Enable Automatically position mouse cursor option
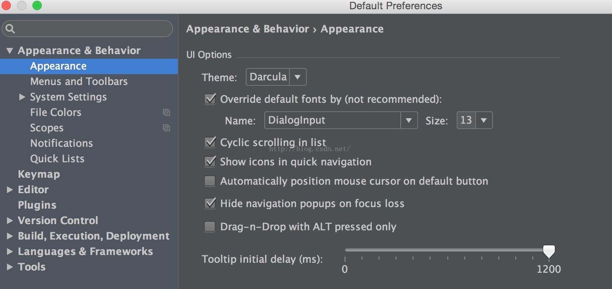Viewport: 612px width, 289px height. 210,181
